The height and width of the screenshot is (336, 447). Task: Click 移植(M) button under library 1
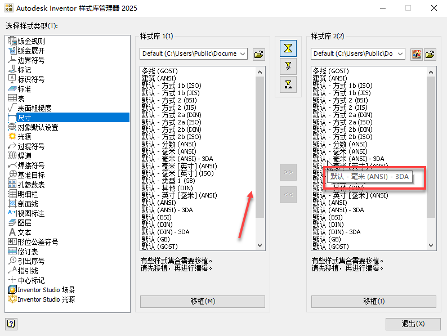coord(203,301)
